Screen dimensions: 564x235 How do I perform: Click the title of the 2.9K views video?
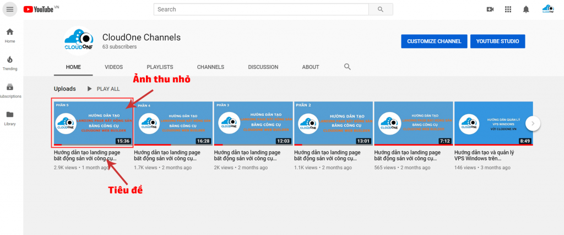(87, 156)
